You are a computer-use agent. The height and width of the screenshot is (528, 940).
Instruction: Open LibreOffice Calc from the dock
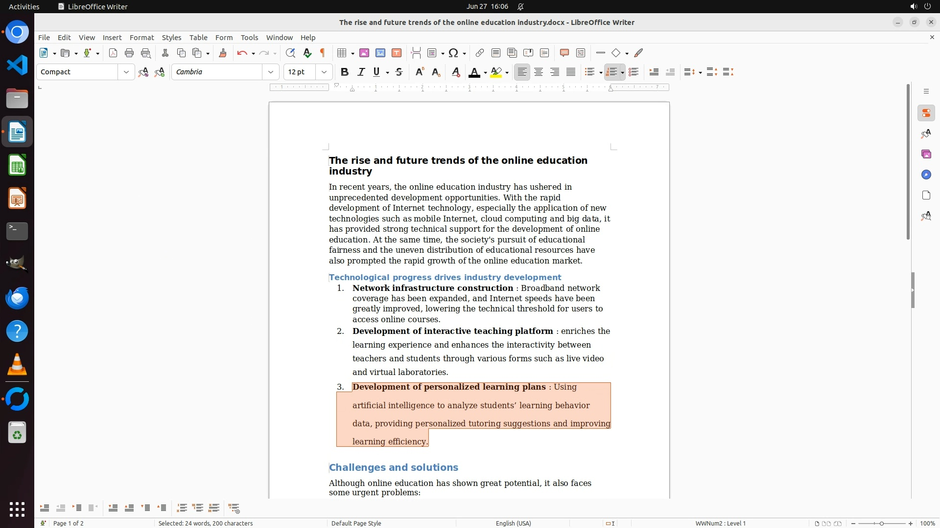coord(17,166)
